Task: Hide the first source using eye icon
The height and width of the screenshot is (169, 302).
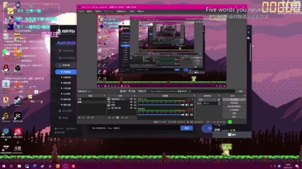Action: [x=131, y=99]
